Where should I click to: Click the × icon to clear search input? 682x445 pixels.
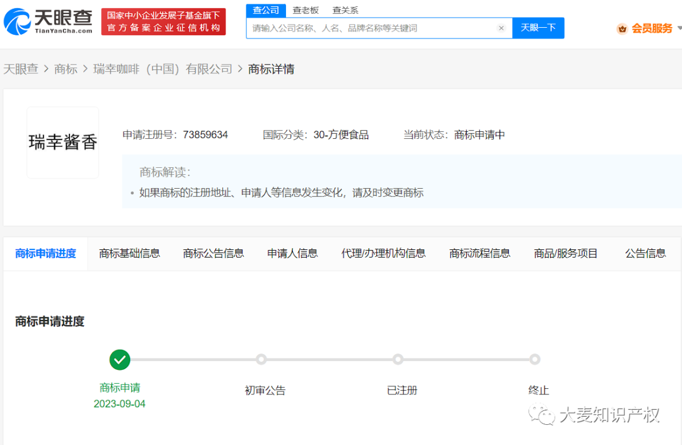click(x=501, y=28)
